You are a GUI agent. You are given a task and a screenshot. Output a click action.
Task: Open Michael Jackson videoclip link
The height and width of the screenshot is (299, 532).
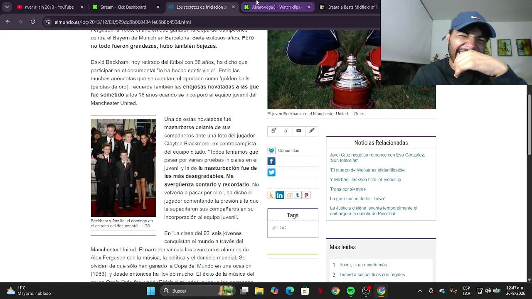coord(365,179)
